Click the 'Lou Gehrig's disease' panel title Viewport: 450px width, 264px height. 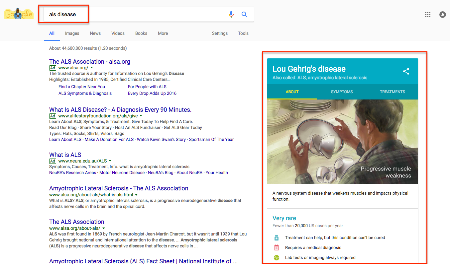[x=309, y=69]
